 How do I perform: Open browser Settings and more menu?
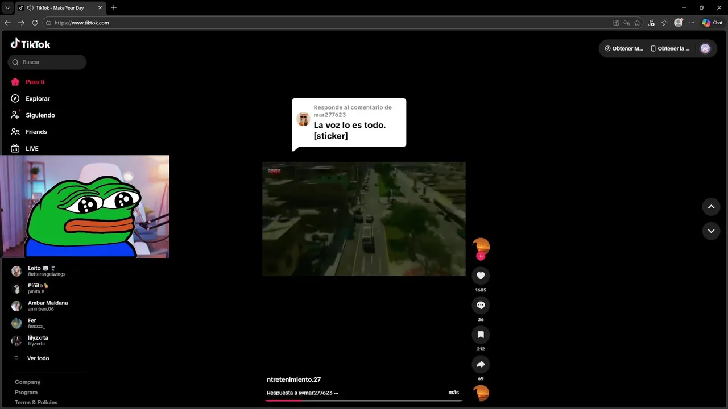click(692, 23)
